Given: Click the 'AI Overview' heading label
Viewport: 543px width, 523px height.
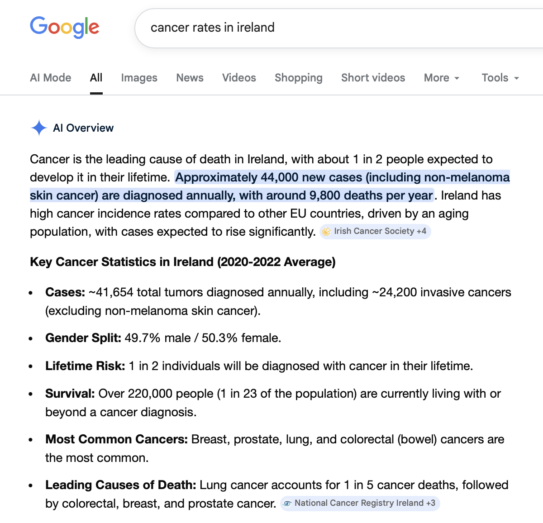Looking at the screenshot, I should point(83,128).
